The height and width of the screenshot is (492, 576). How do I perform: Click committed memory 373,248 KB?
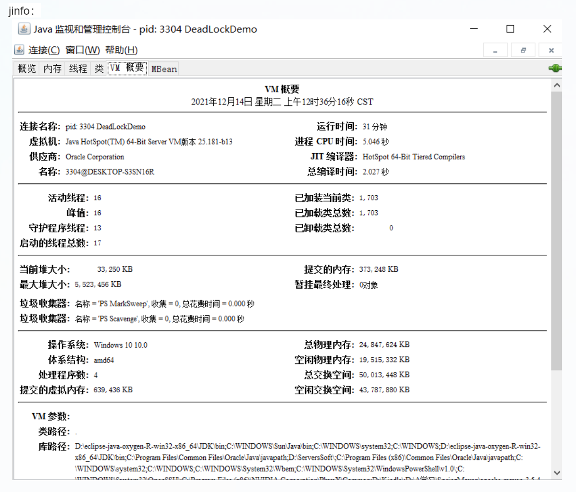[x=379, y=269]
